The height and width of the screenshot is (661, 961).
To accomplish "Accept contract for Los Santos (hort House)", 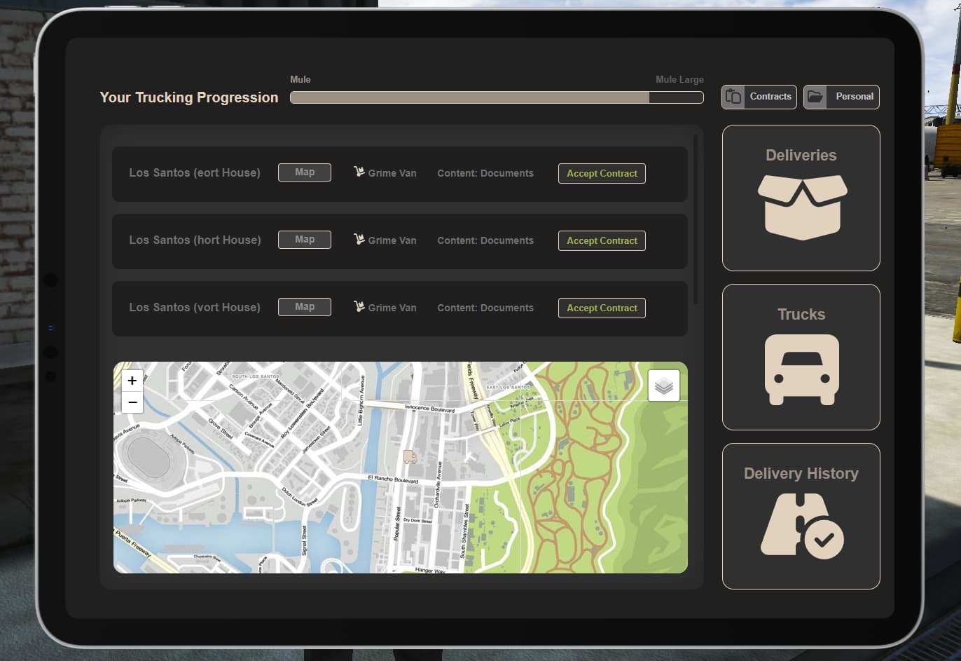I will click(602, 240).
